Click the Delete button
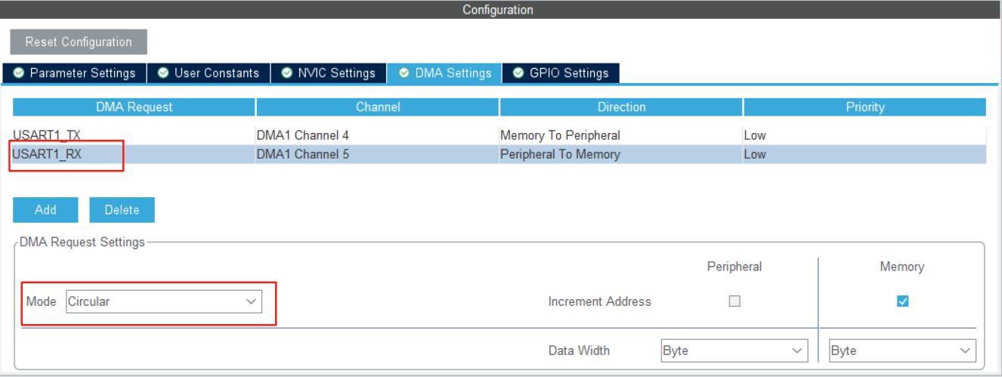 tap(122, 210)
